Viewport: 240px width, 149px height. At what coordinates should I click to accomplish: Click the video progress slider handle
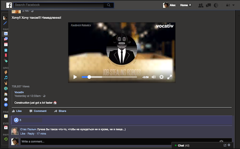[89, 77]
